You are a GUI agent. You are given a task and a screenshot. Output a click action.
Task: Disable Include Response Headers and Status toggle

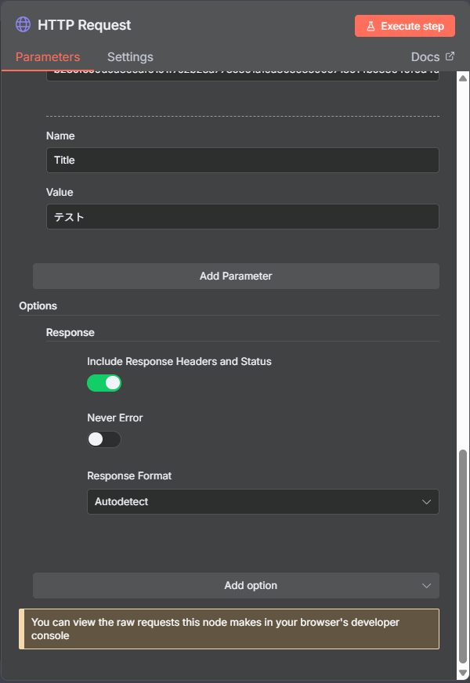pos(104,383)
